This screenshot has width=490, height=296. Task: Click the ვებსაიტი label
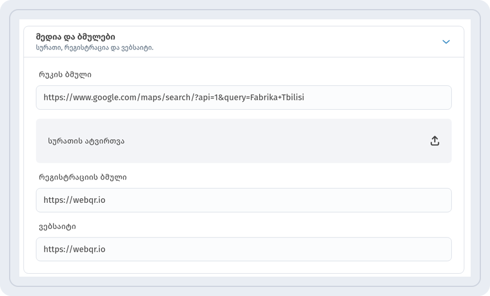click(57, 227)
